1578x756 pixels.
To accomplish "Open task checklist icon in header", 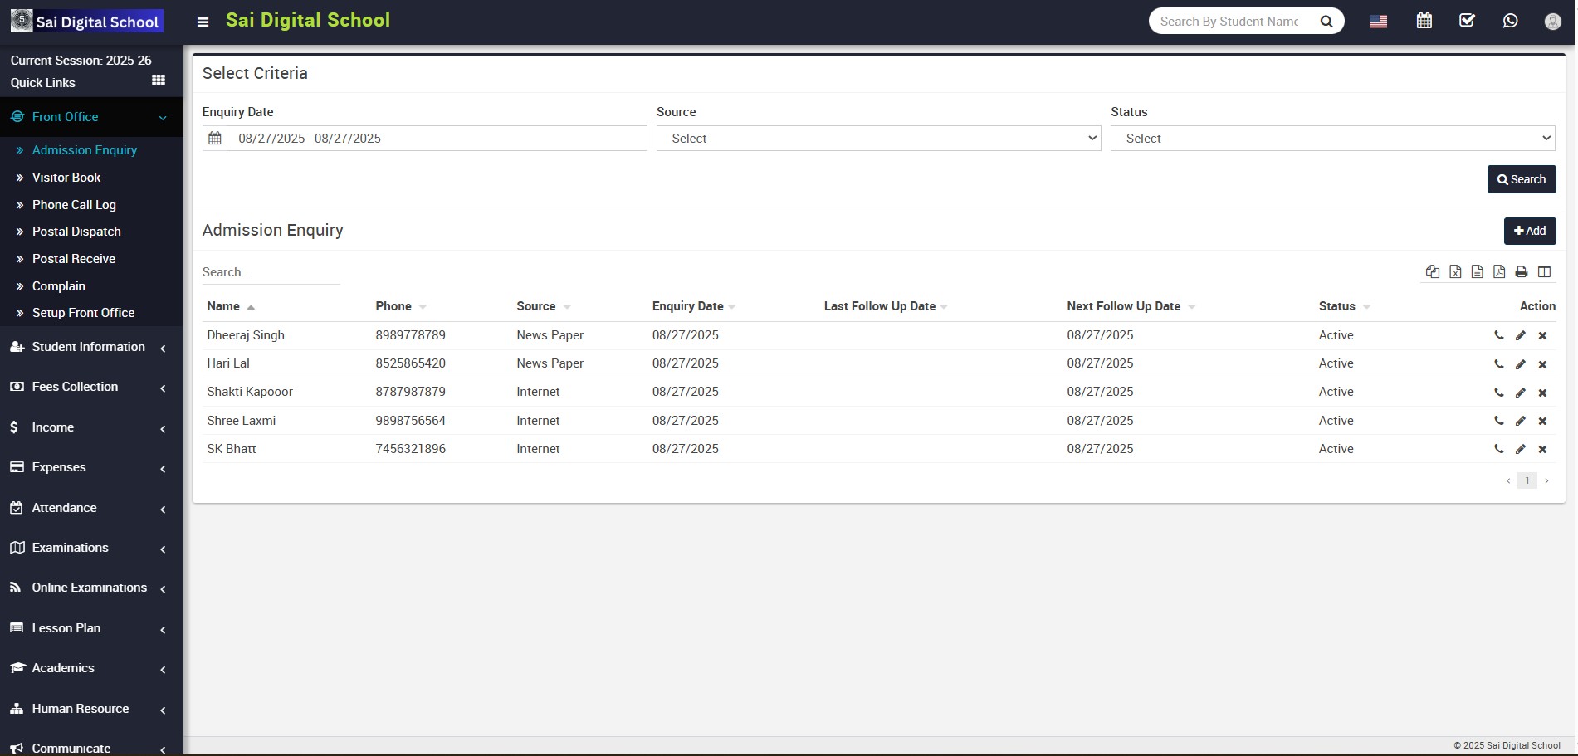I will pos(1467,22).
